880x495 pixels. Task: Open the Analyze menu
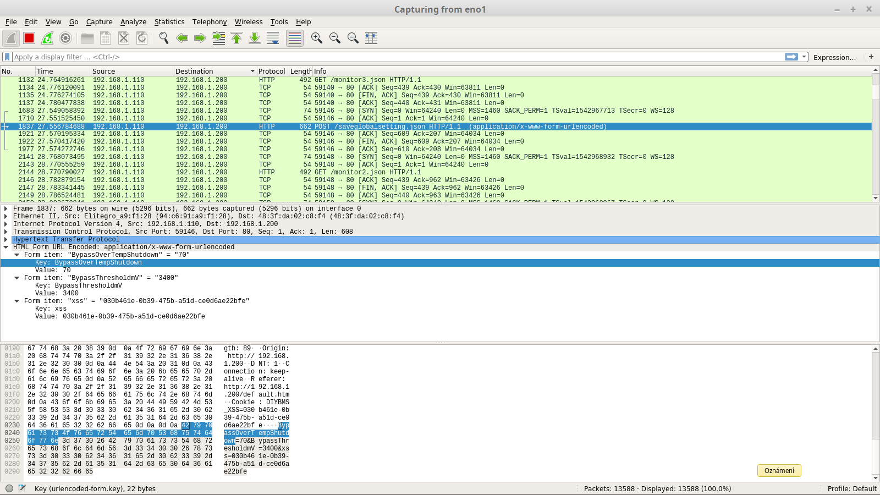coord(133,21)
